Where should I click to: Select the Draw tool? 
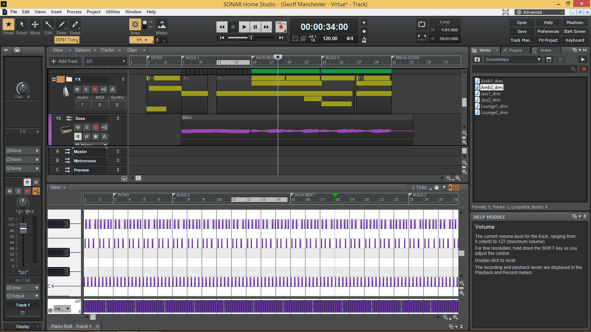61,24
